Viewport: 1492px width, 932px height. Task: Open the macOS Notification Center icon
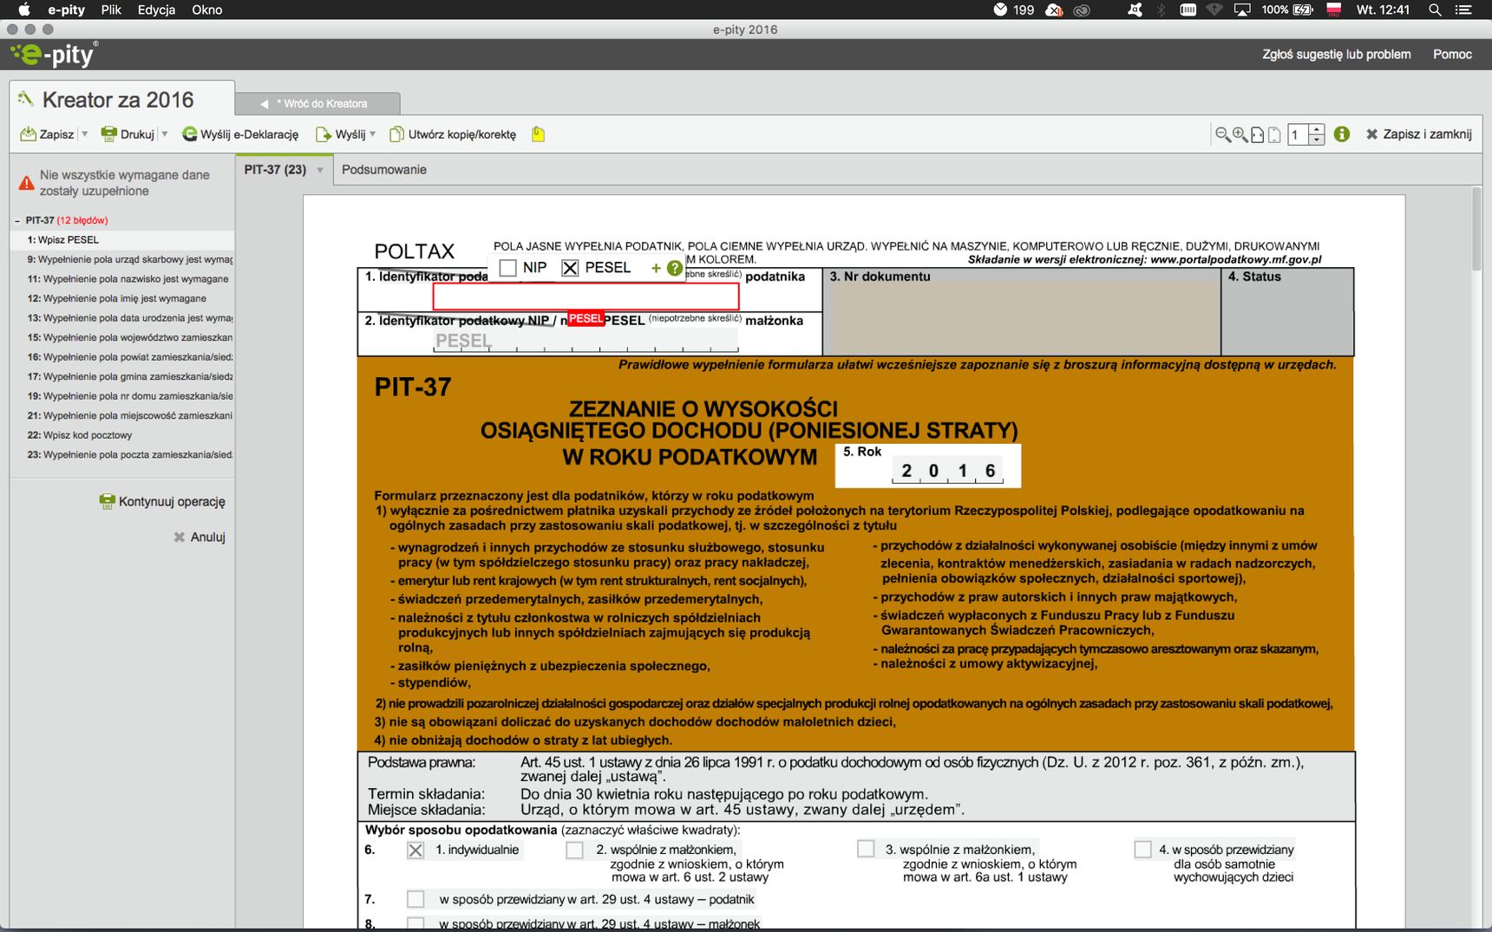(x=1463, y=10)
